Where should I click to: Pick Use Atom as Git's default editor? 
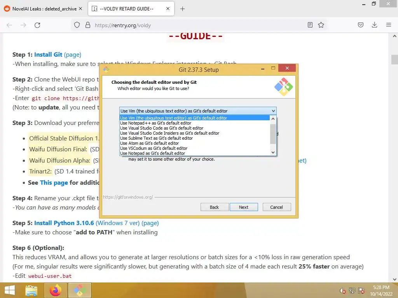click(x=194, y=143)
